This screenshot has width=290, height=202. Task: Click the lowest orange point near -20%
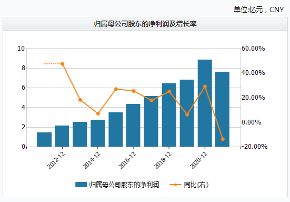tap(223, 139)
